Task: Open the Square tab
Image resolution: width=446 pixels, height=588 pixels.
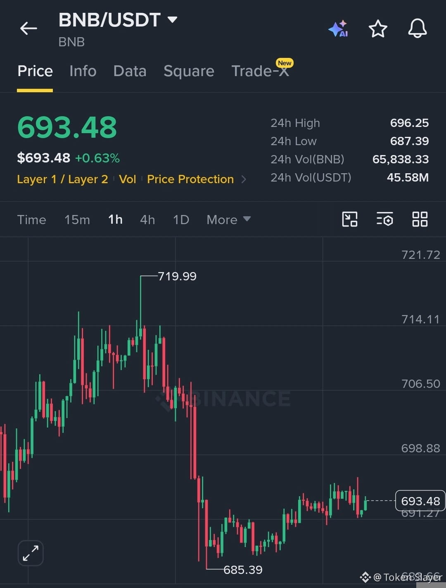Action: point(189,71)
